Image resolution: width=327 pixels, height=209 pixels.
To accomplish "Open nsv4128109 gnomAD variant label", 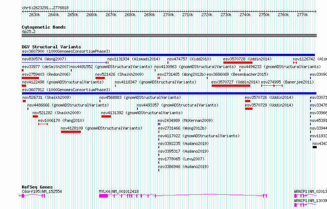I will (101, 128).
